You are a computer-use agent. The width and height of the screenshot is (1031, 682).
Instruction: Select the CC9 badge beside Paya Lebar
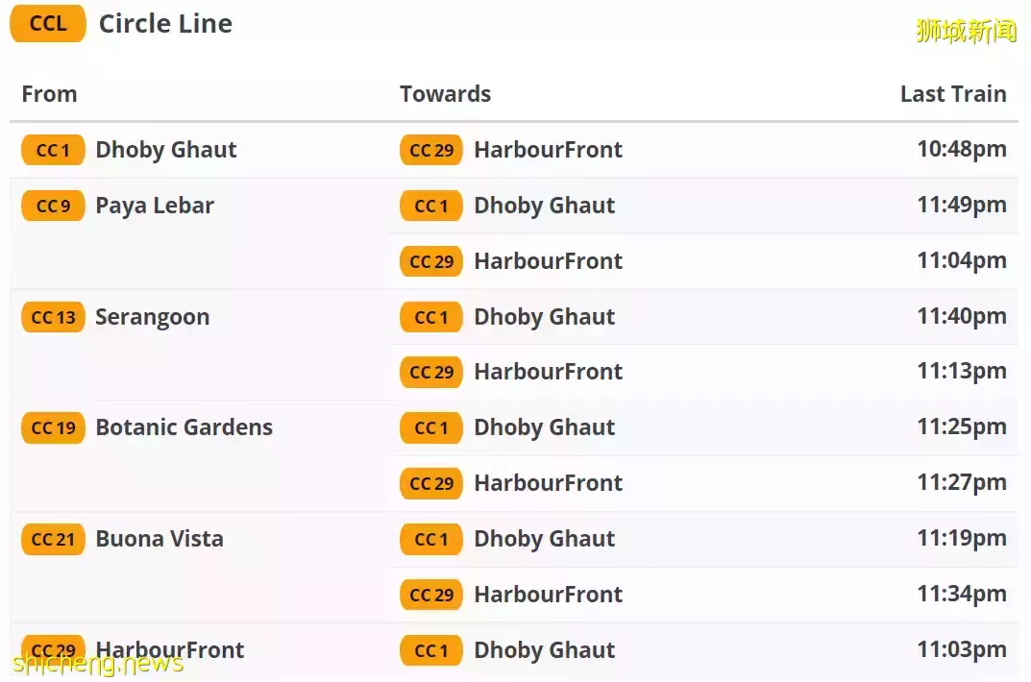click(x=53, y=206)
